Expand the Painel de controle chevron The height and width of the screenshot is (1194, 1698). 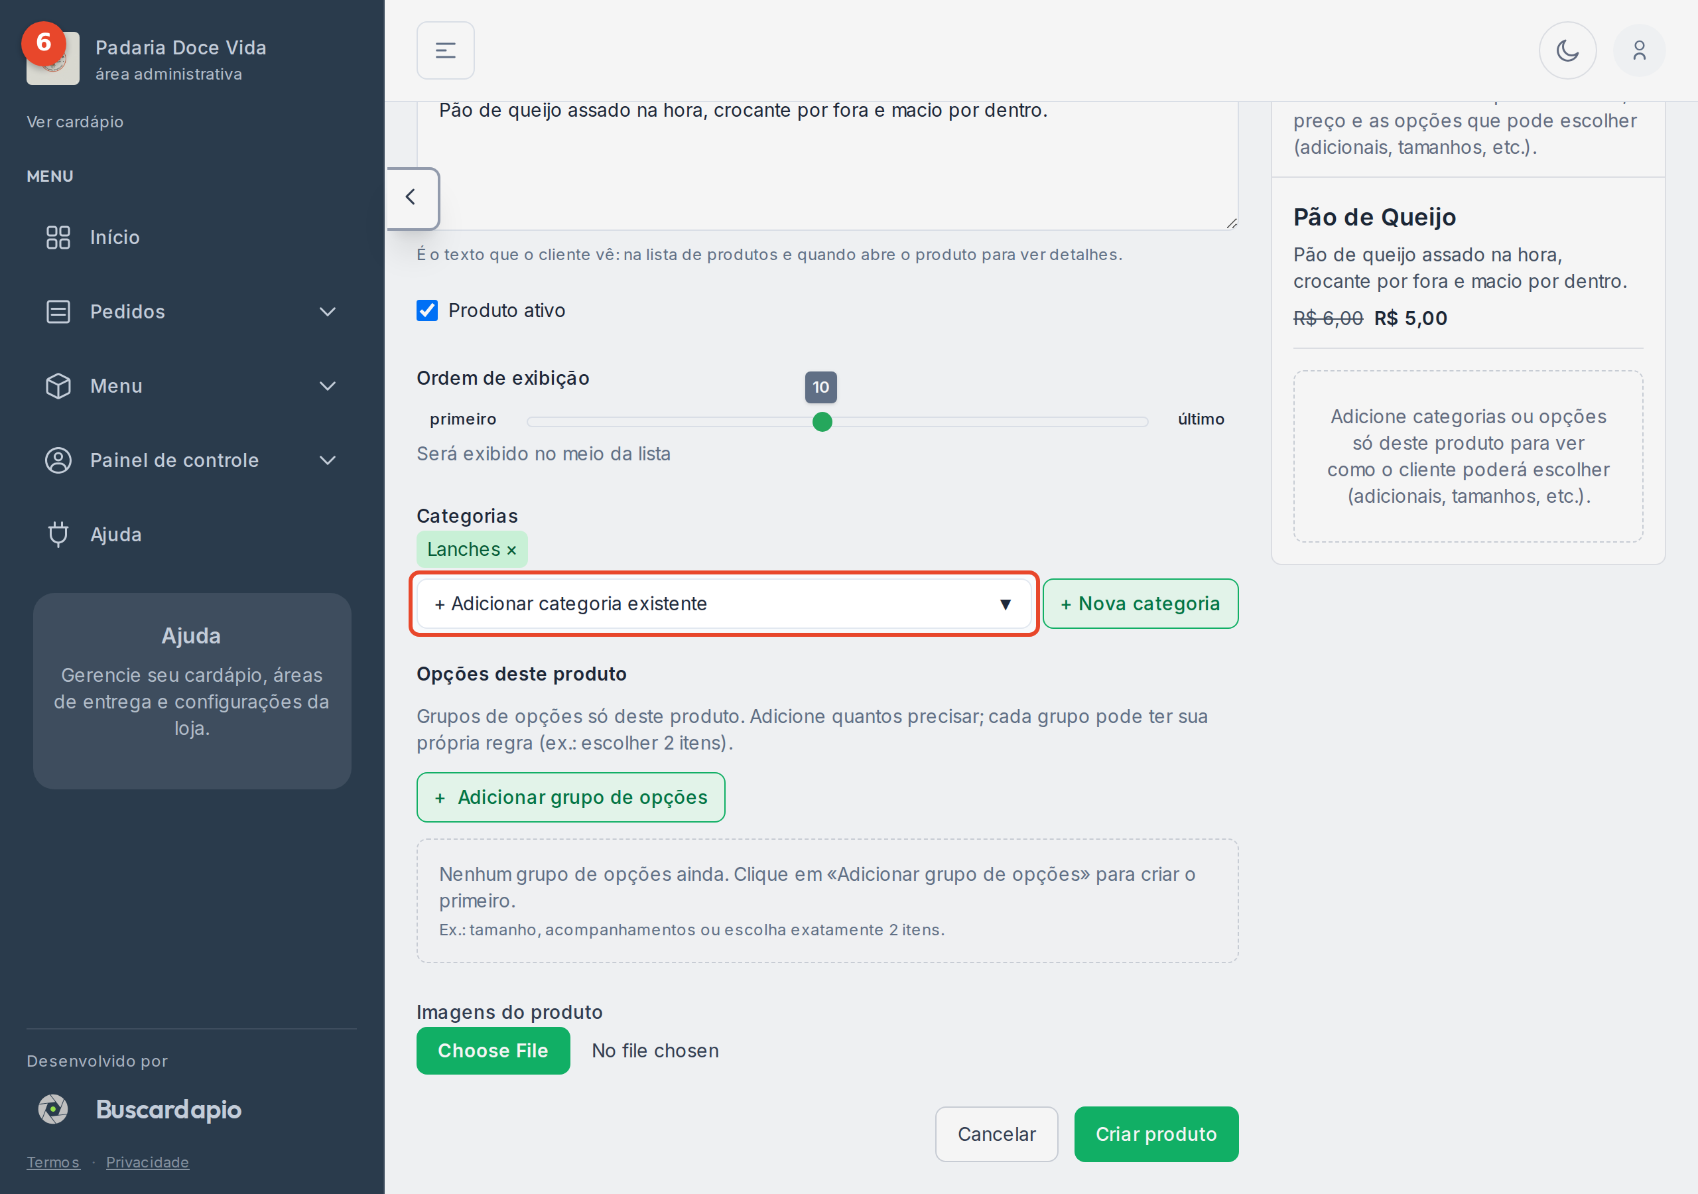(x=328, y=460)
